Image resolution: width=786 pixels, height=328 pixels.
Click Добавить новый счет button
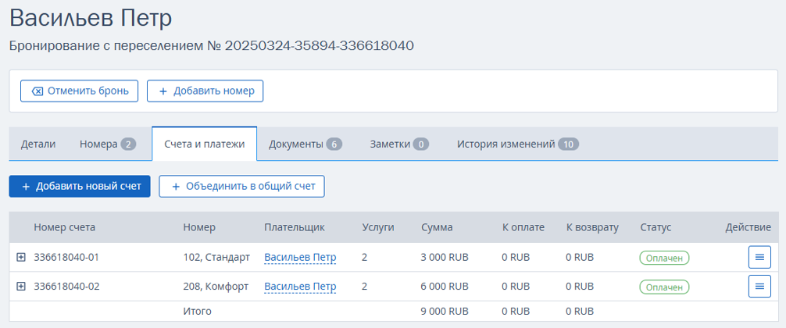click(x=80, y=187)
